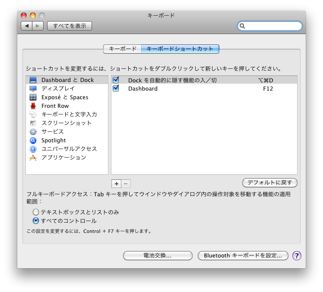Select the Dashboard shortcut row text
The width and height of the screenshot is (323, 292).
coord(143,89)
